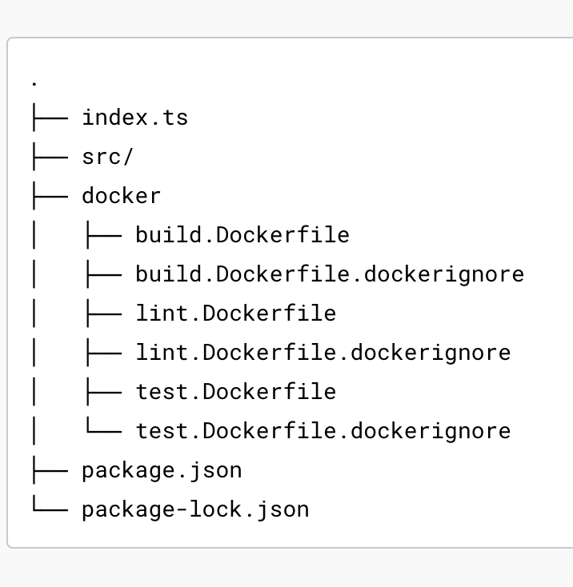Click the branch connector before src/
The image size is (573, 587).
tap(50, 157)
